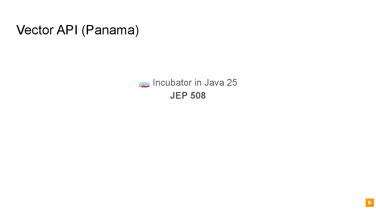Viewport: 376px width, 211px height.
Task: Click the word Vector in the title
Action: tap(35, 30)
